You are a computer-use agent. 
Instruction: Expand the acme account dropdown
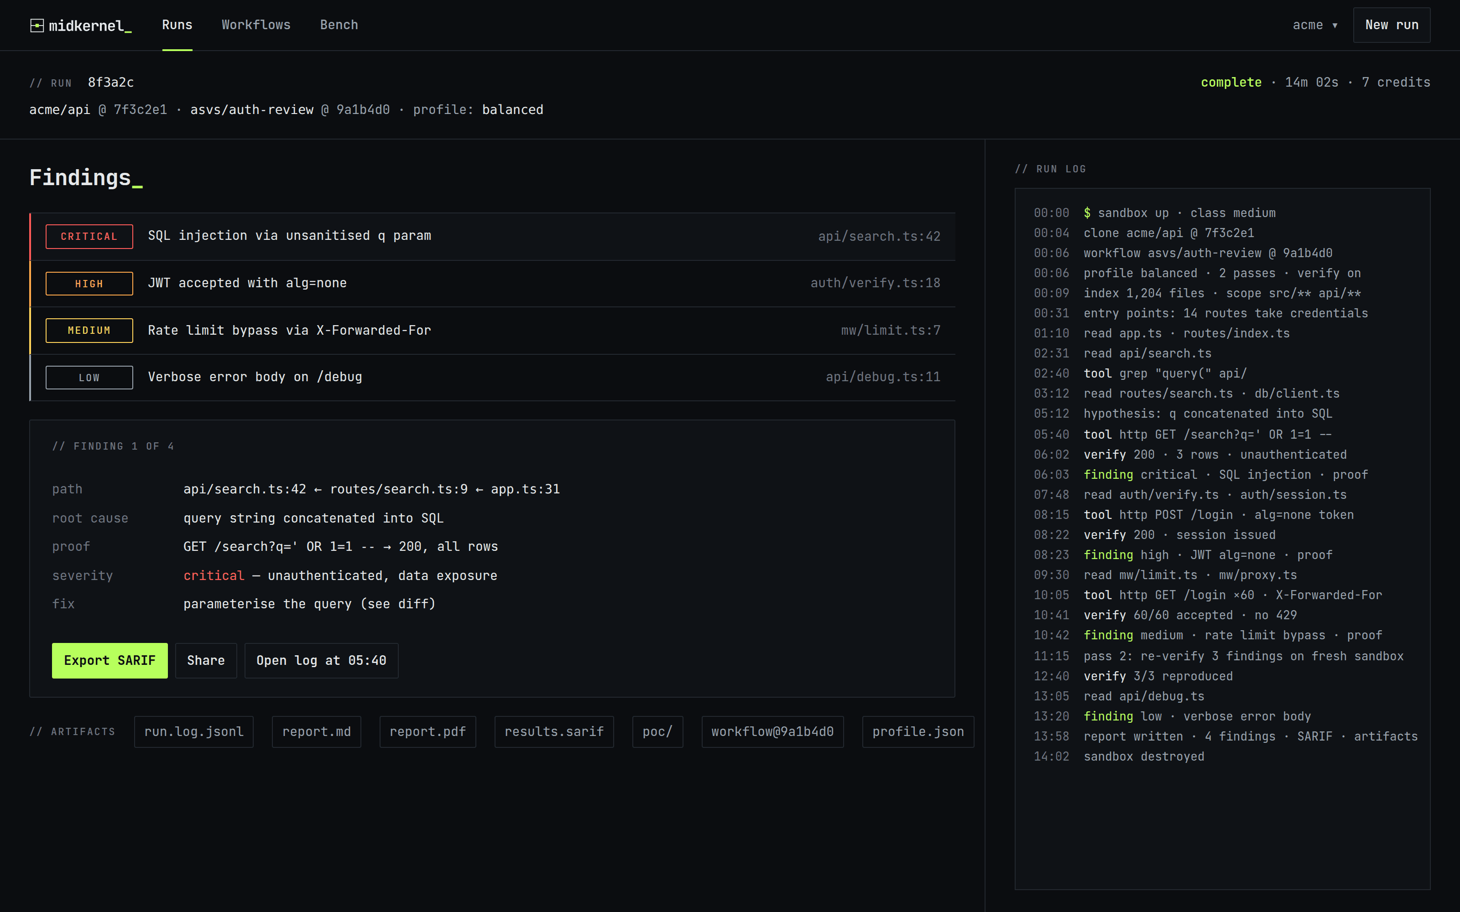point(1314,25)
